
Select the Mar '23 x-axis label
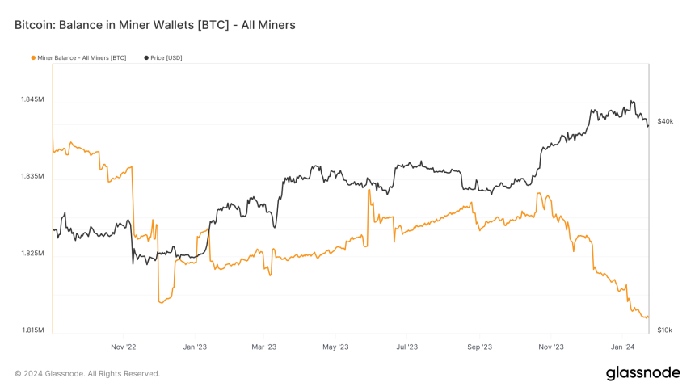pos(263,347)
